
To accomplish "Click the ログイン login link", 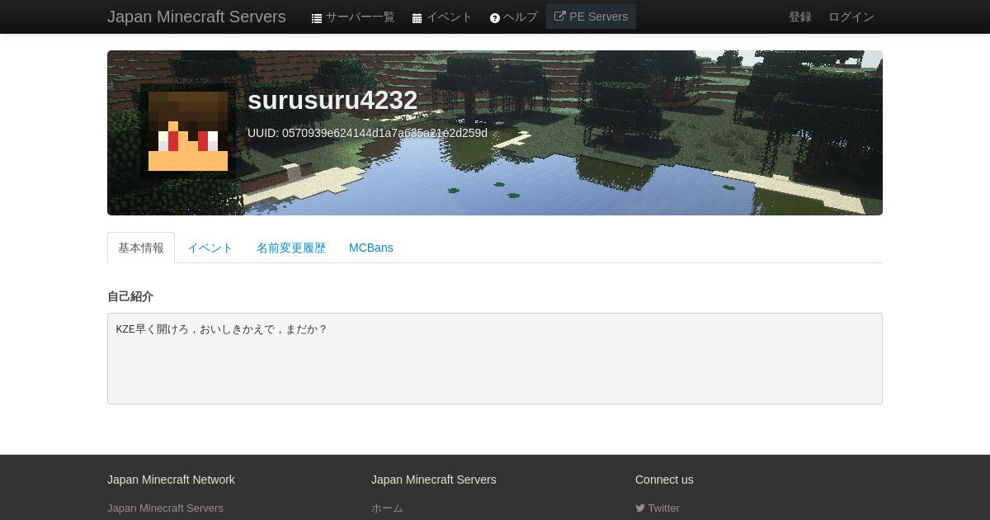I will click(851, 17).
